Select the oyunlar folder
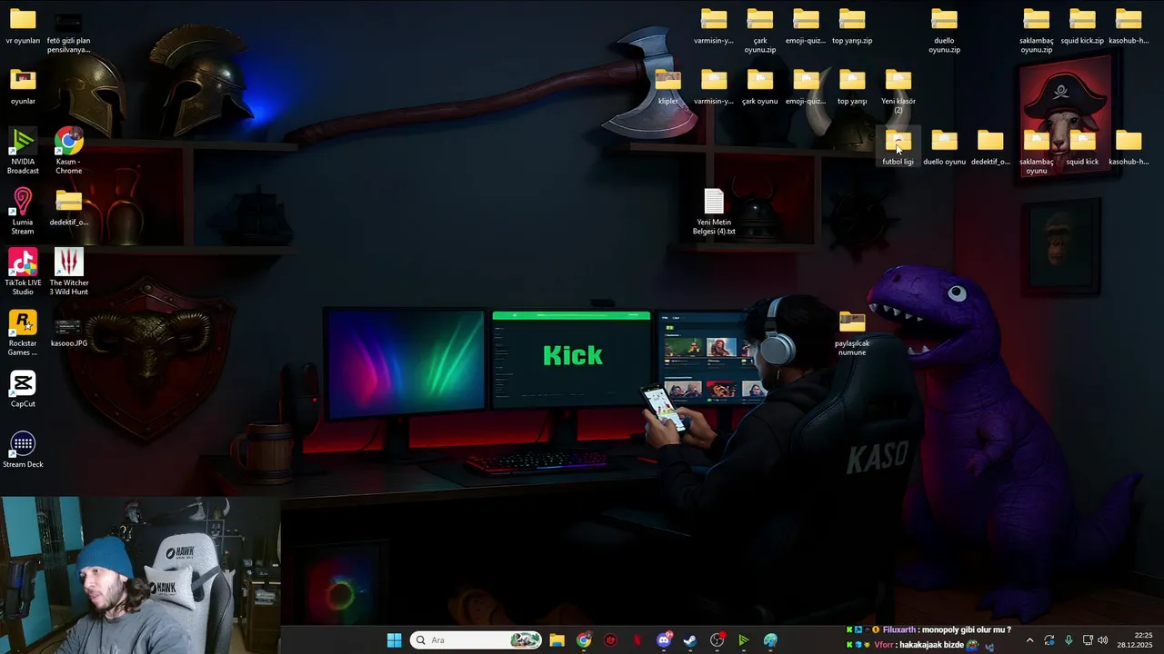Image resolution: width=1164 pixels, height=654 pixels. pyautogui.click(x=23, y=86)
